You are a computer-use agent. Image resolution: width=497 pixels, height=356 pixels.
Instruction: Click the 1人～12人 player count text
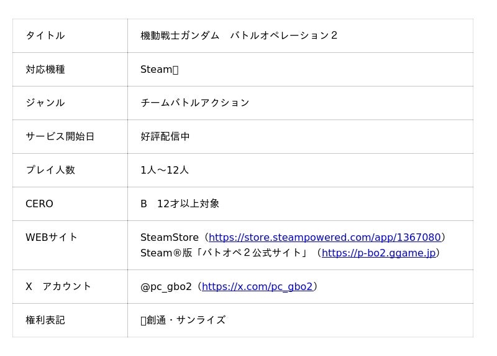tap(164, 170)
